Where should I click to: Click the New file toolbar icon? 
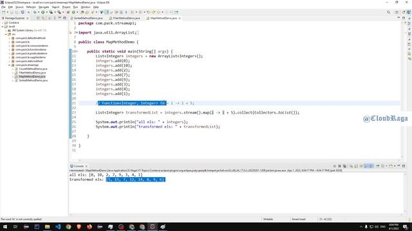[x=3, y=12]
